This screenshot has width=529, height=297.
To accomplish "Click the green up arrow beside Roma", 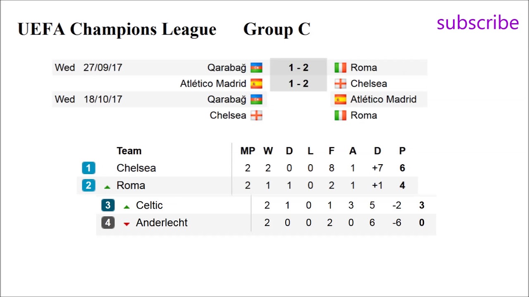I will click(x=107, y=187).
